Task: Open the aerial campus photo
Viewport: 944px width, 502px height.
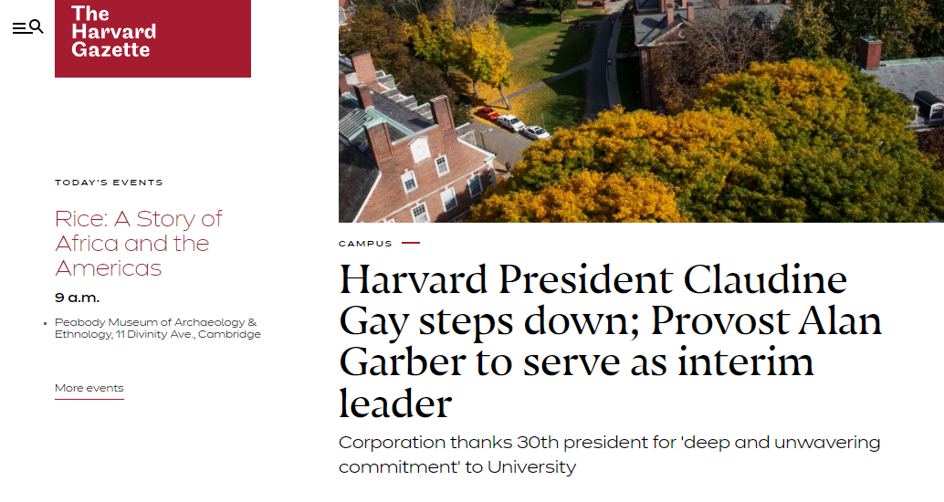Action: tap(641, 111)
